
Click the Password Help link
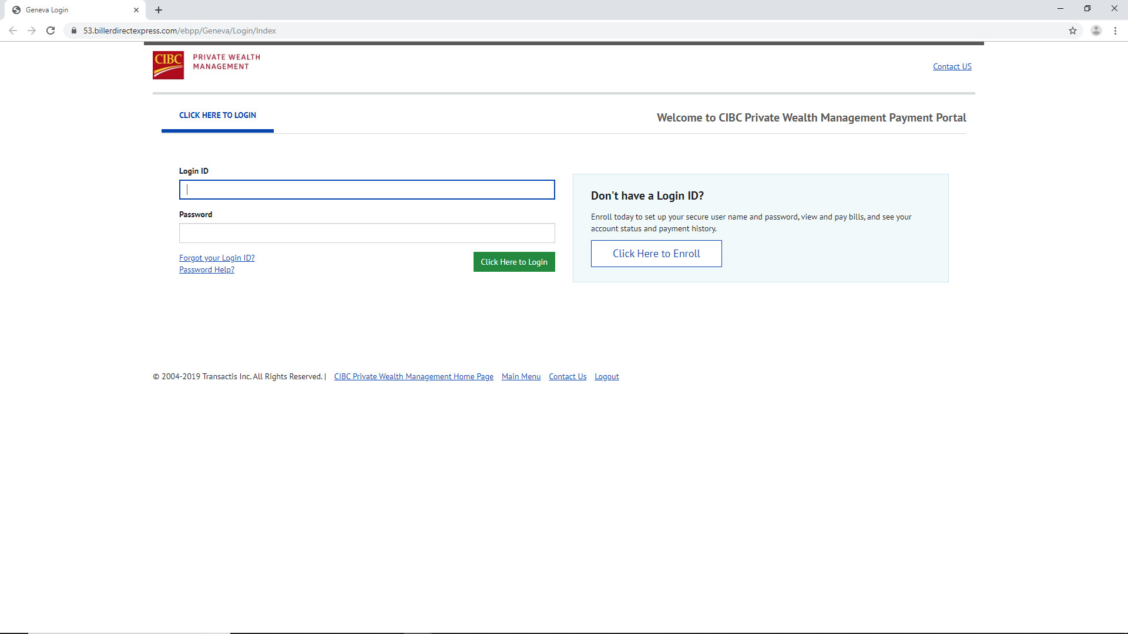pos(207,269)
